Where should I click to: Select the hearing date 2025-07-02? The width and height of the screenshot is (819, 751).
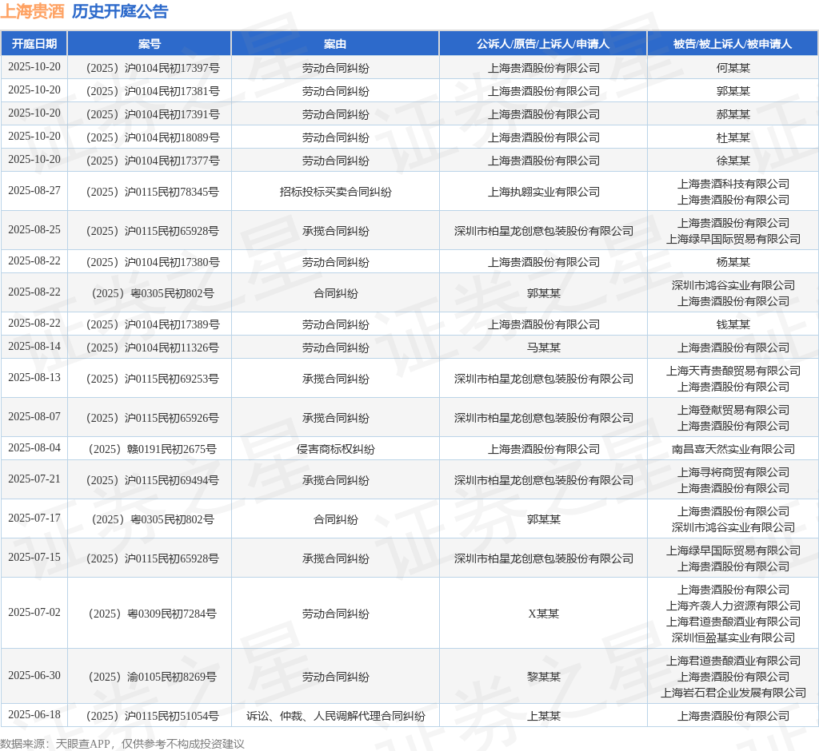coord(34,613)
